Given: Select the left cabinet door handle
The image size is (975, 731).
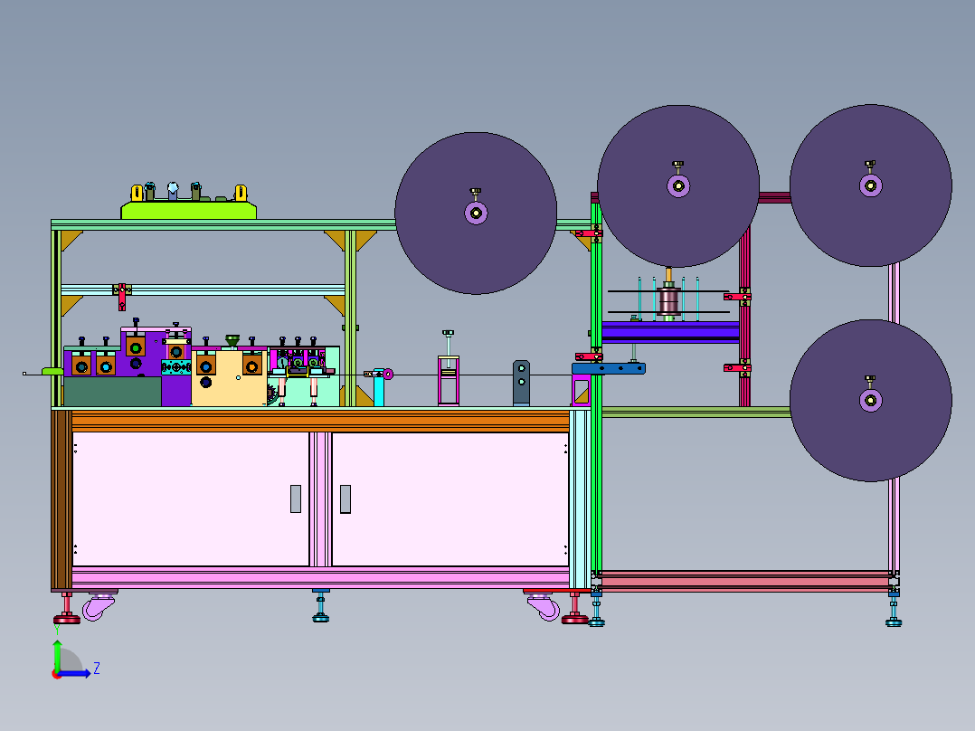Looking at the screenshot, I should [296, 499].
